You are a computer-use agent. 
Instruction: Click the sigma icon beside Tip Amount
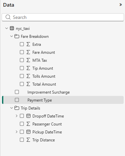[x=28, y=68]
